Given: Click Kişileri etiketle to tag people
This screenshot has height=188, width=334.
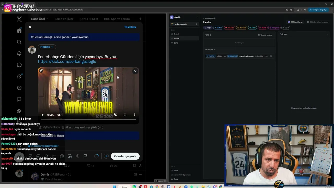Looking at the screenshot, I should [49, 127].
